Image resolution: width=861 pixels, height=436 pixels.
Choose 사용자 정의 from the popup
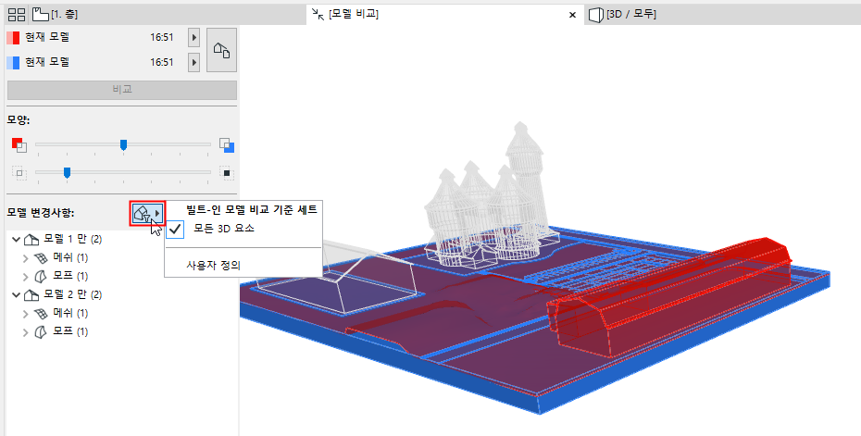214,266
